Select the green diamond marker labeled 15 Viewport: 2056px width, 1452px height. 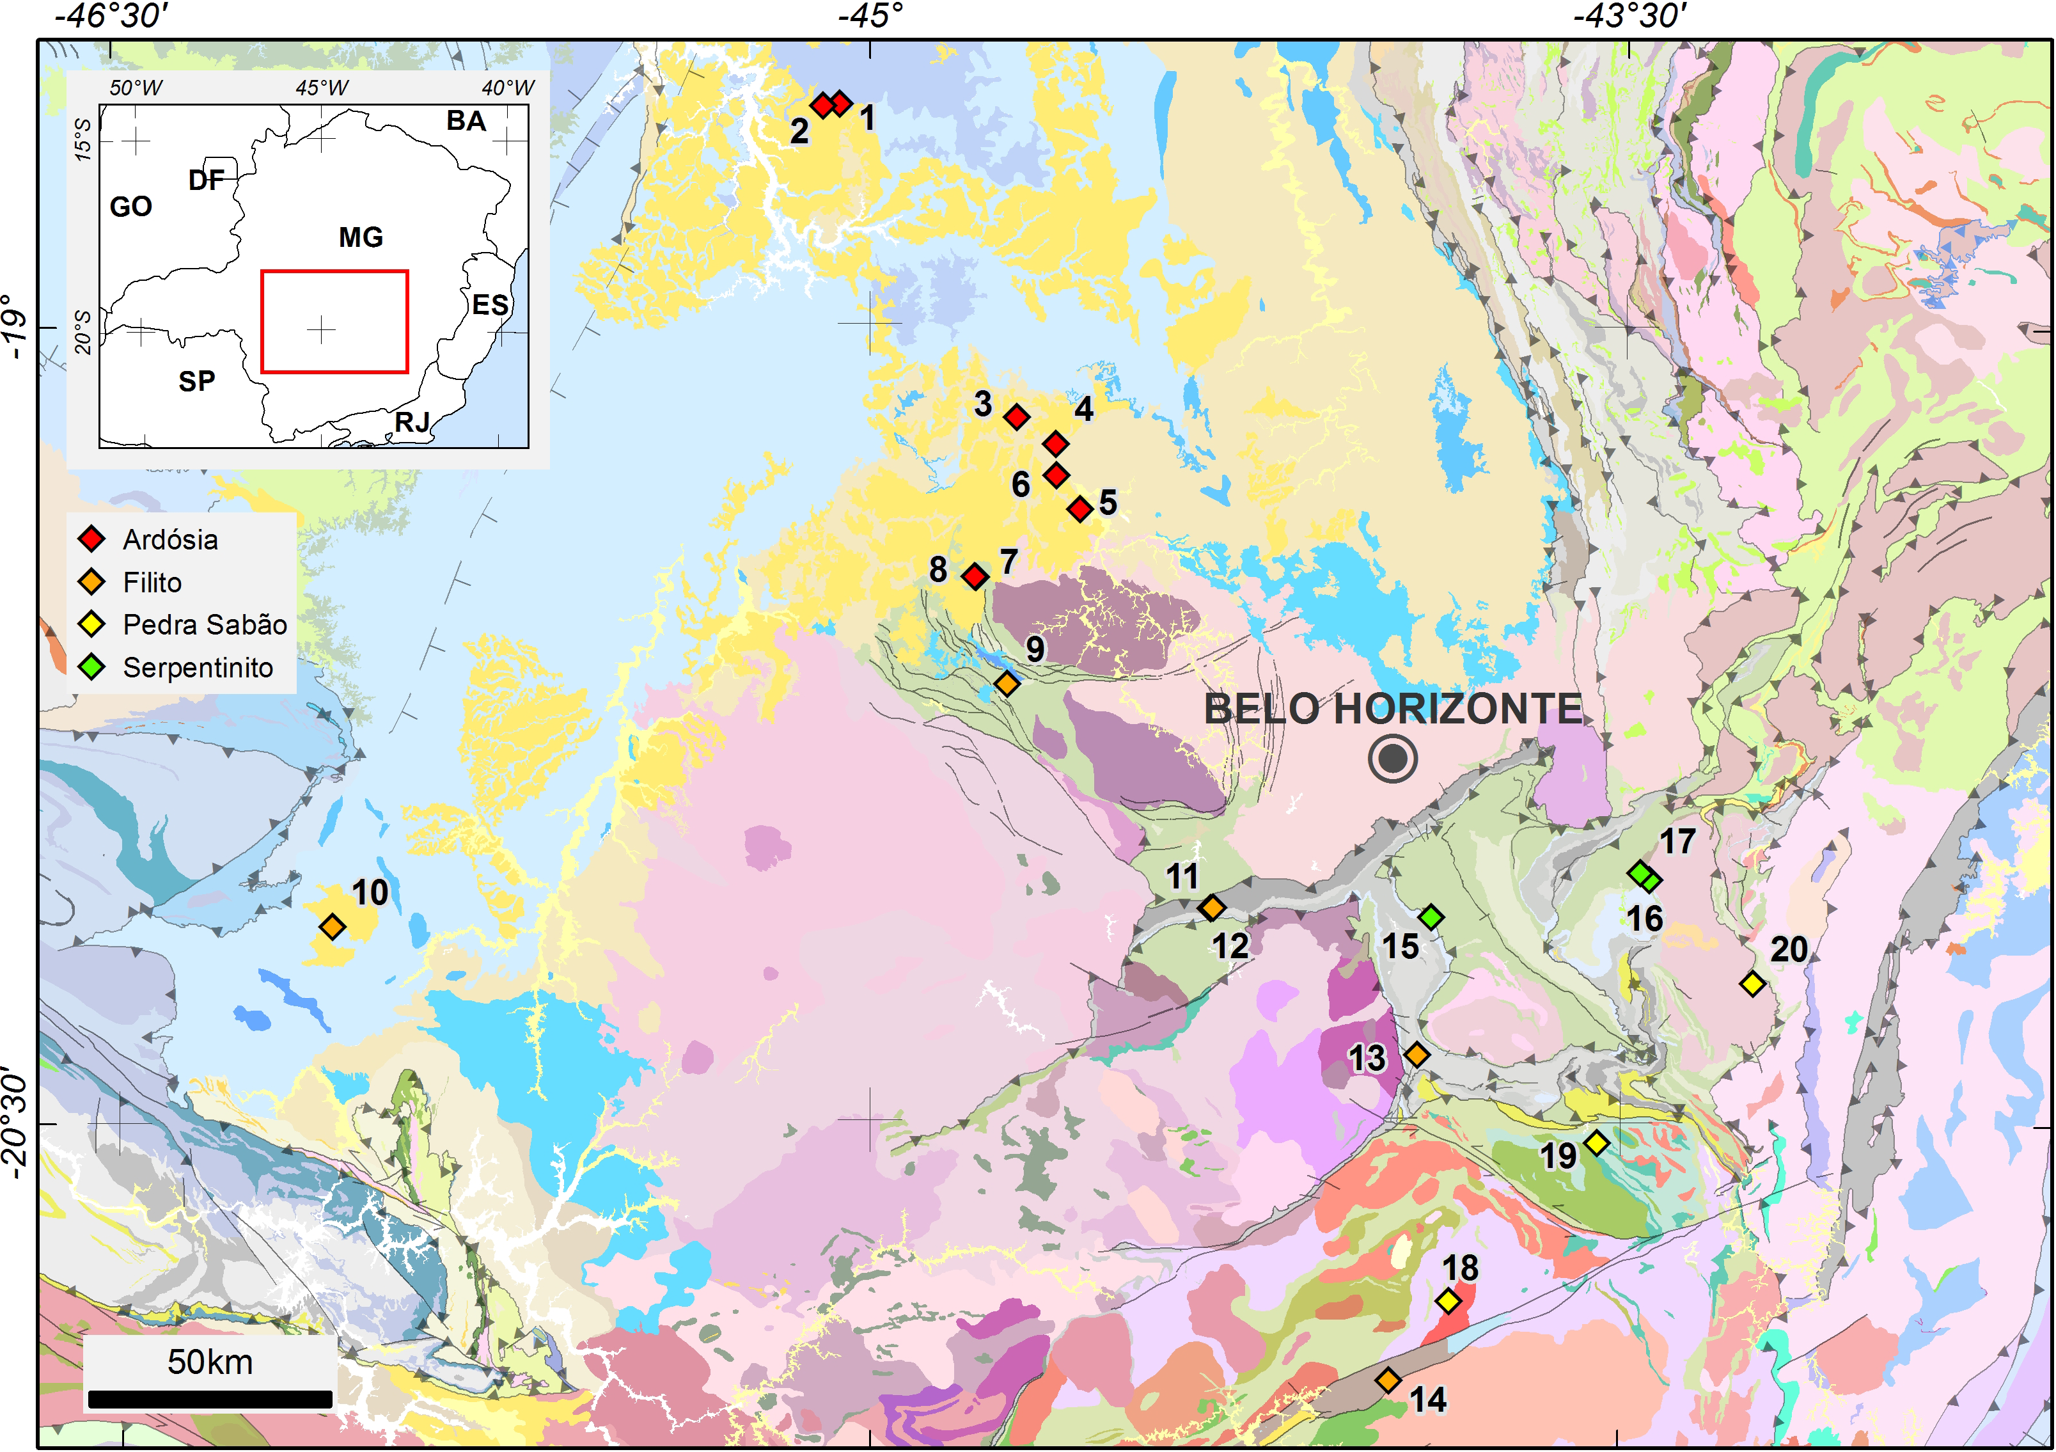1431,917
